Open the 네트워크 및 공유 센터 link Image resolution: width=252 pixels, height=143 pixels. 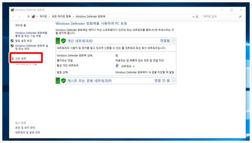[x=28, y=132]
